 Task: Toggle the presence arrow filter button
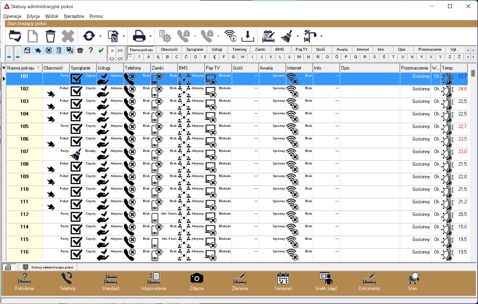pyautogui.click(x=38, y=50)
